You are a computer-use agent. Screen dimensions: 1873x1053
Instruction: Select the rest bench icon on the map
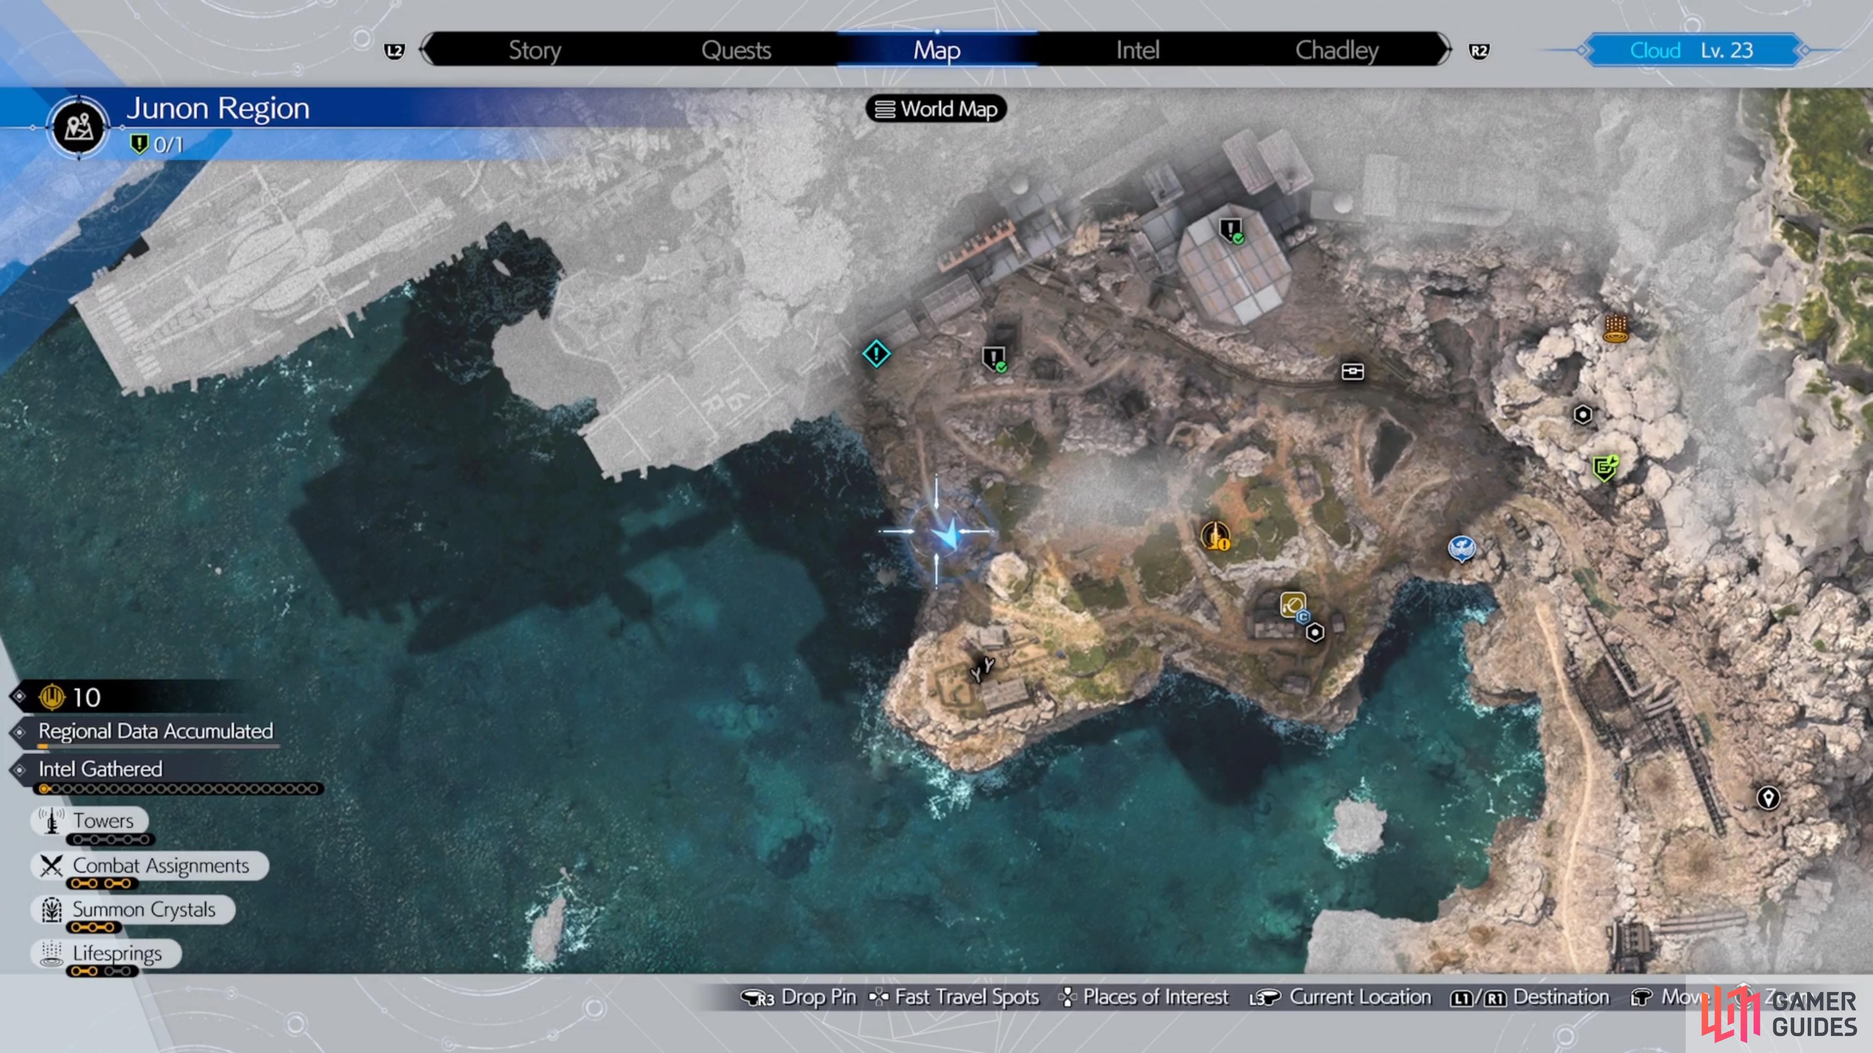(x=1353, y=371)
